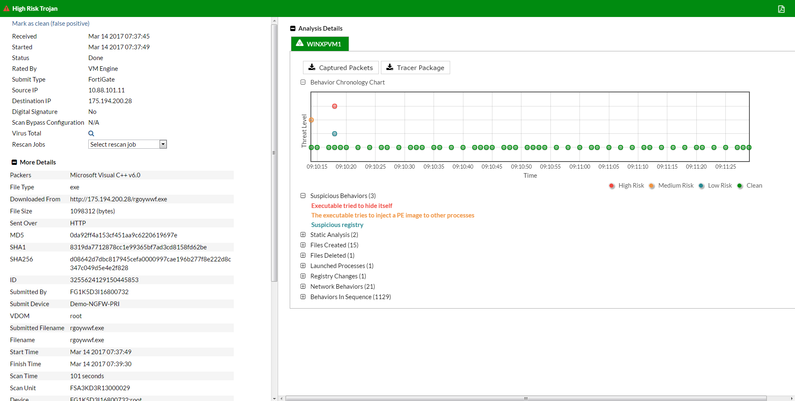Screen dimensions: 795x401
Task: Open the Select rescan job dropdown
Action: tap(128, 144)
